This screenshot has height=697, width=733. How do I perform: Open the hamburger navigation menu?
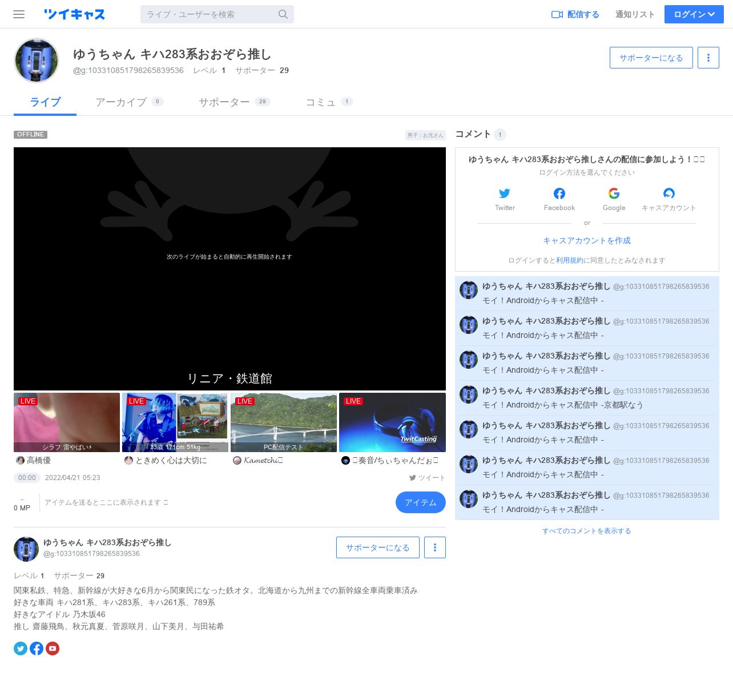tap(19, 14)
